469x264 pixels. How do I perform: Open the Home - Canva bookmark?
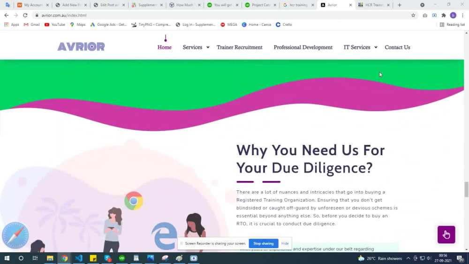(x=257, y=24)
